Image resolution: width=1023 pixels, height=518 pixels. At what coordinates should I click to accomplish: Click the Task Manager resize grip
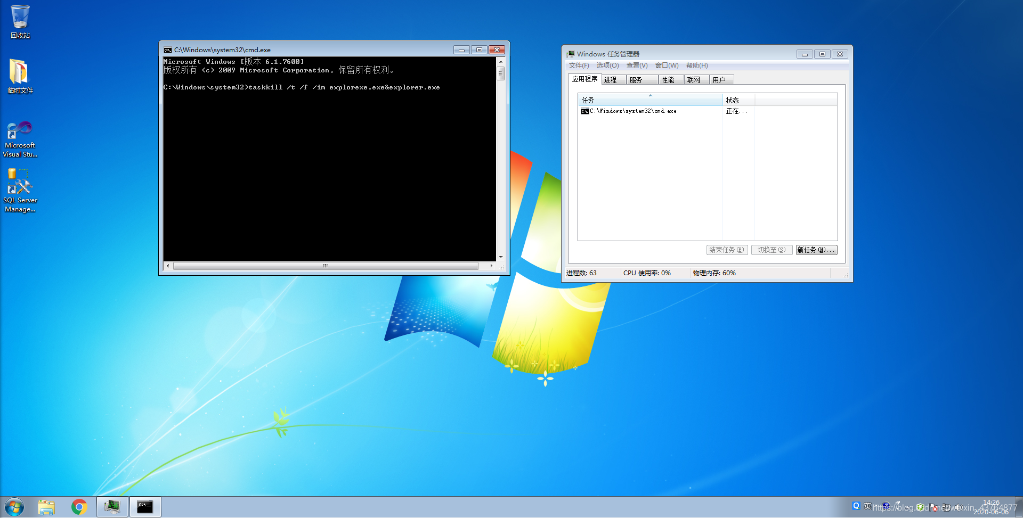pos(846,275)
